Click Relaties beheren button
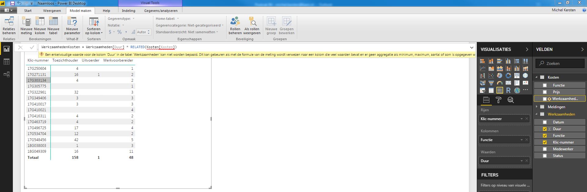 tap(9, 26)
